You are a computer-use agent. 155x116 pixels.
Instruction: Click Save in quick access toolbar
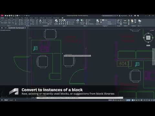(x=9, y=16)
